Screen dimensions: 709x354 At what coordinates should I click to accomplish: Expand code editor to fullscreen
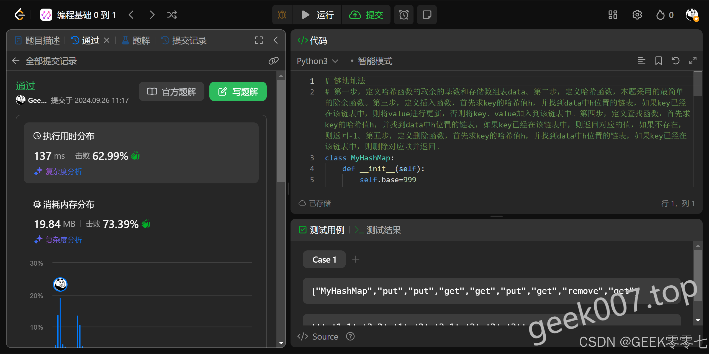click(x=693, y=61)
